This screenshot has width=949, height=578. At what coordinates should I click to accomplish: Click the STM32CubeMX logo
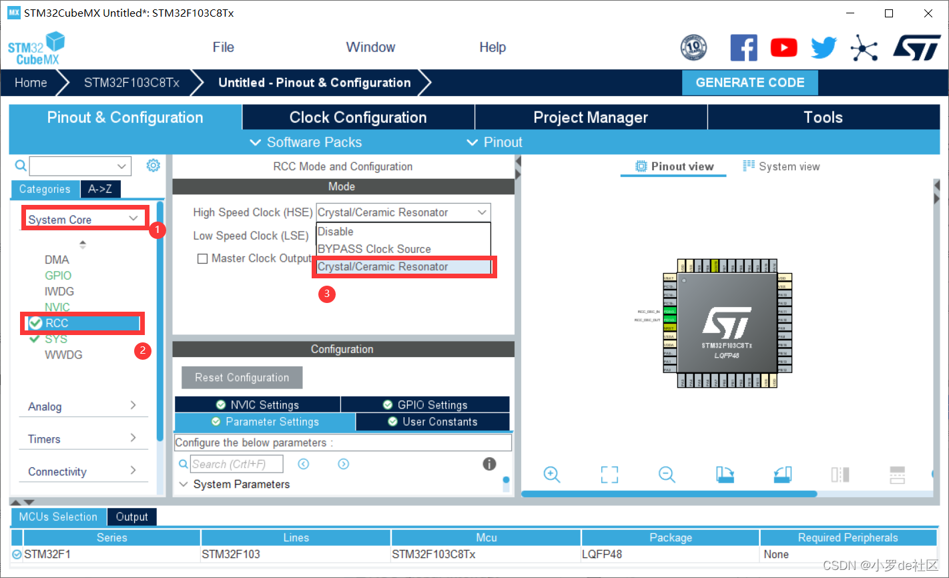pyautogui.click(x=37, y=49)
